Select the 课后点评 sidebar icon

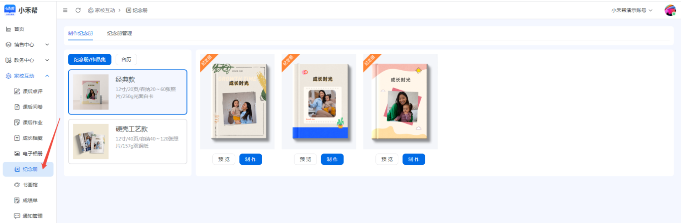pos(17,92)
